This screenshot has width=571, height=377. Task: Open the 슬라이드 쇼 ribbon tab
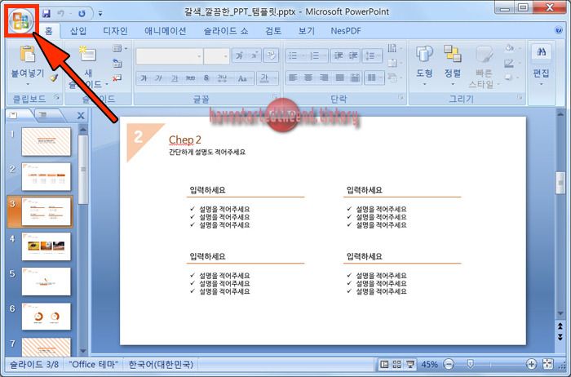tap(226, 31)
